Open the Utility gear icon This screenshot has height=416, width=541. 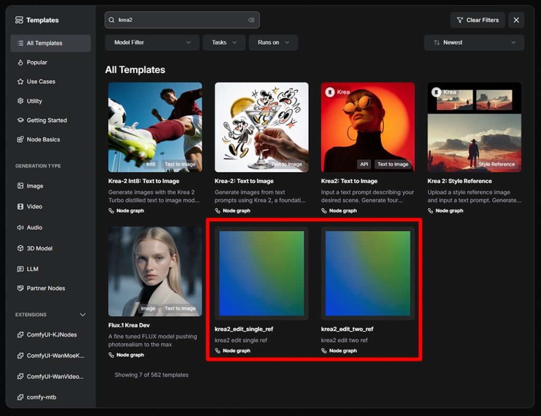pos(21,101)
